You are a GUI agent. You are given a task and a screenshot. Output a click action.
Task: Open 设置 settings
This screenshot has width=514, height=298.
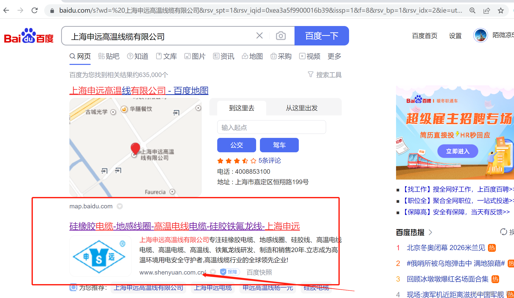click(x=455, y=36)
